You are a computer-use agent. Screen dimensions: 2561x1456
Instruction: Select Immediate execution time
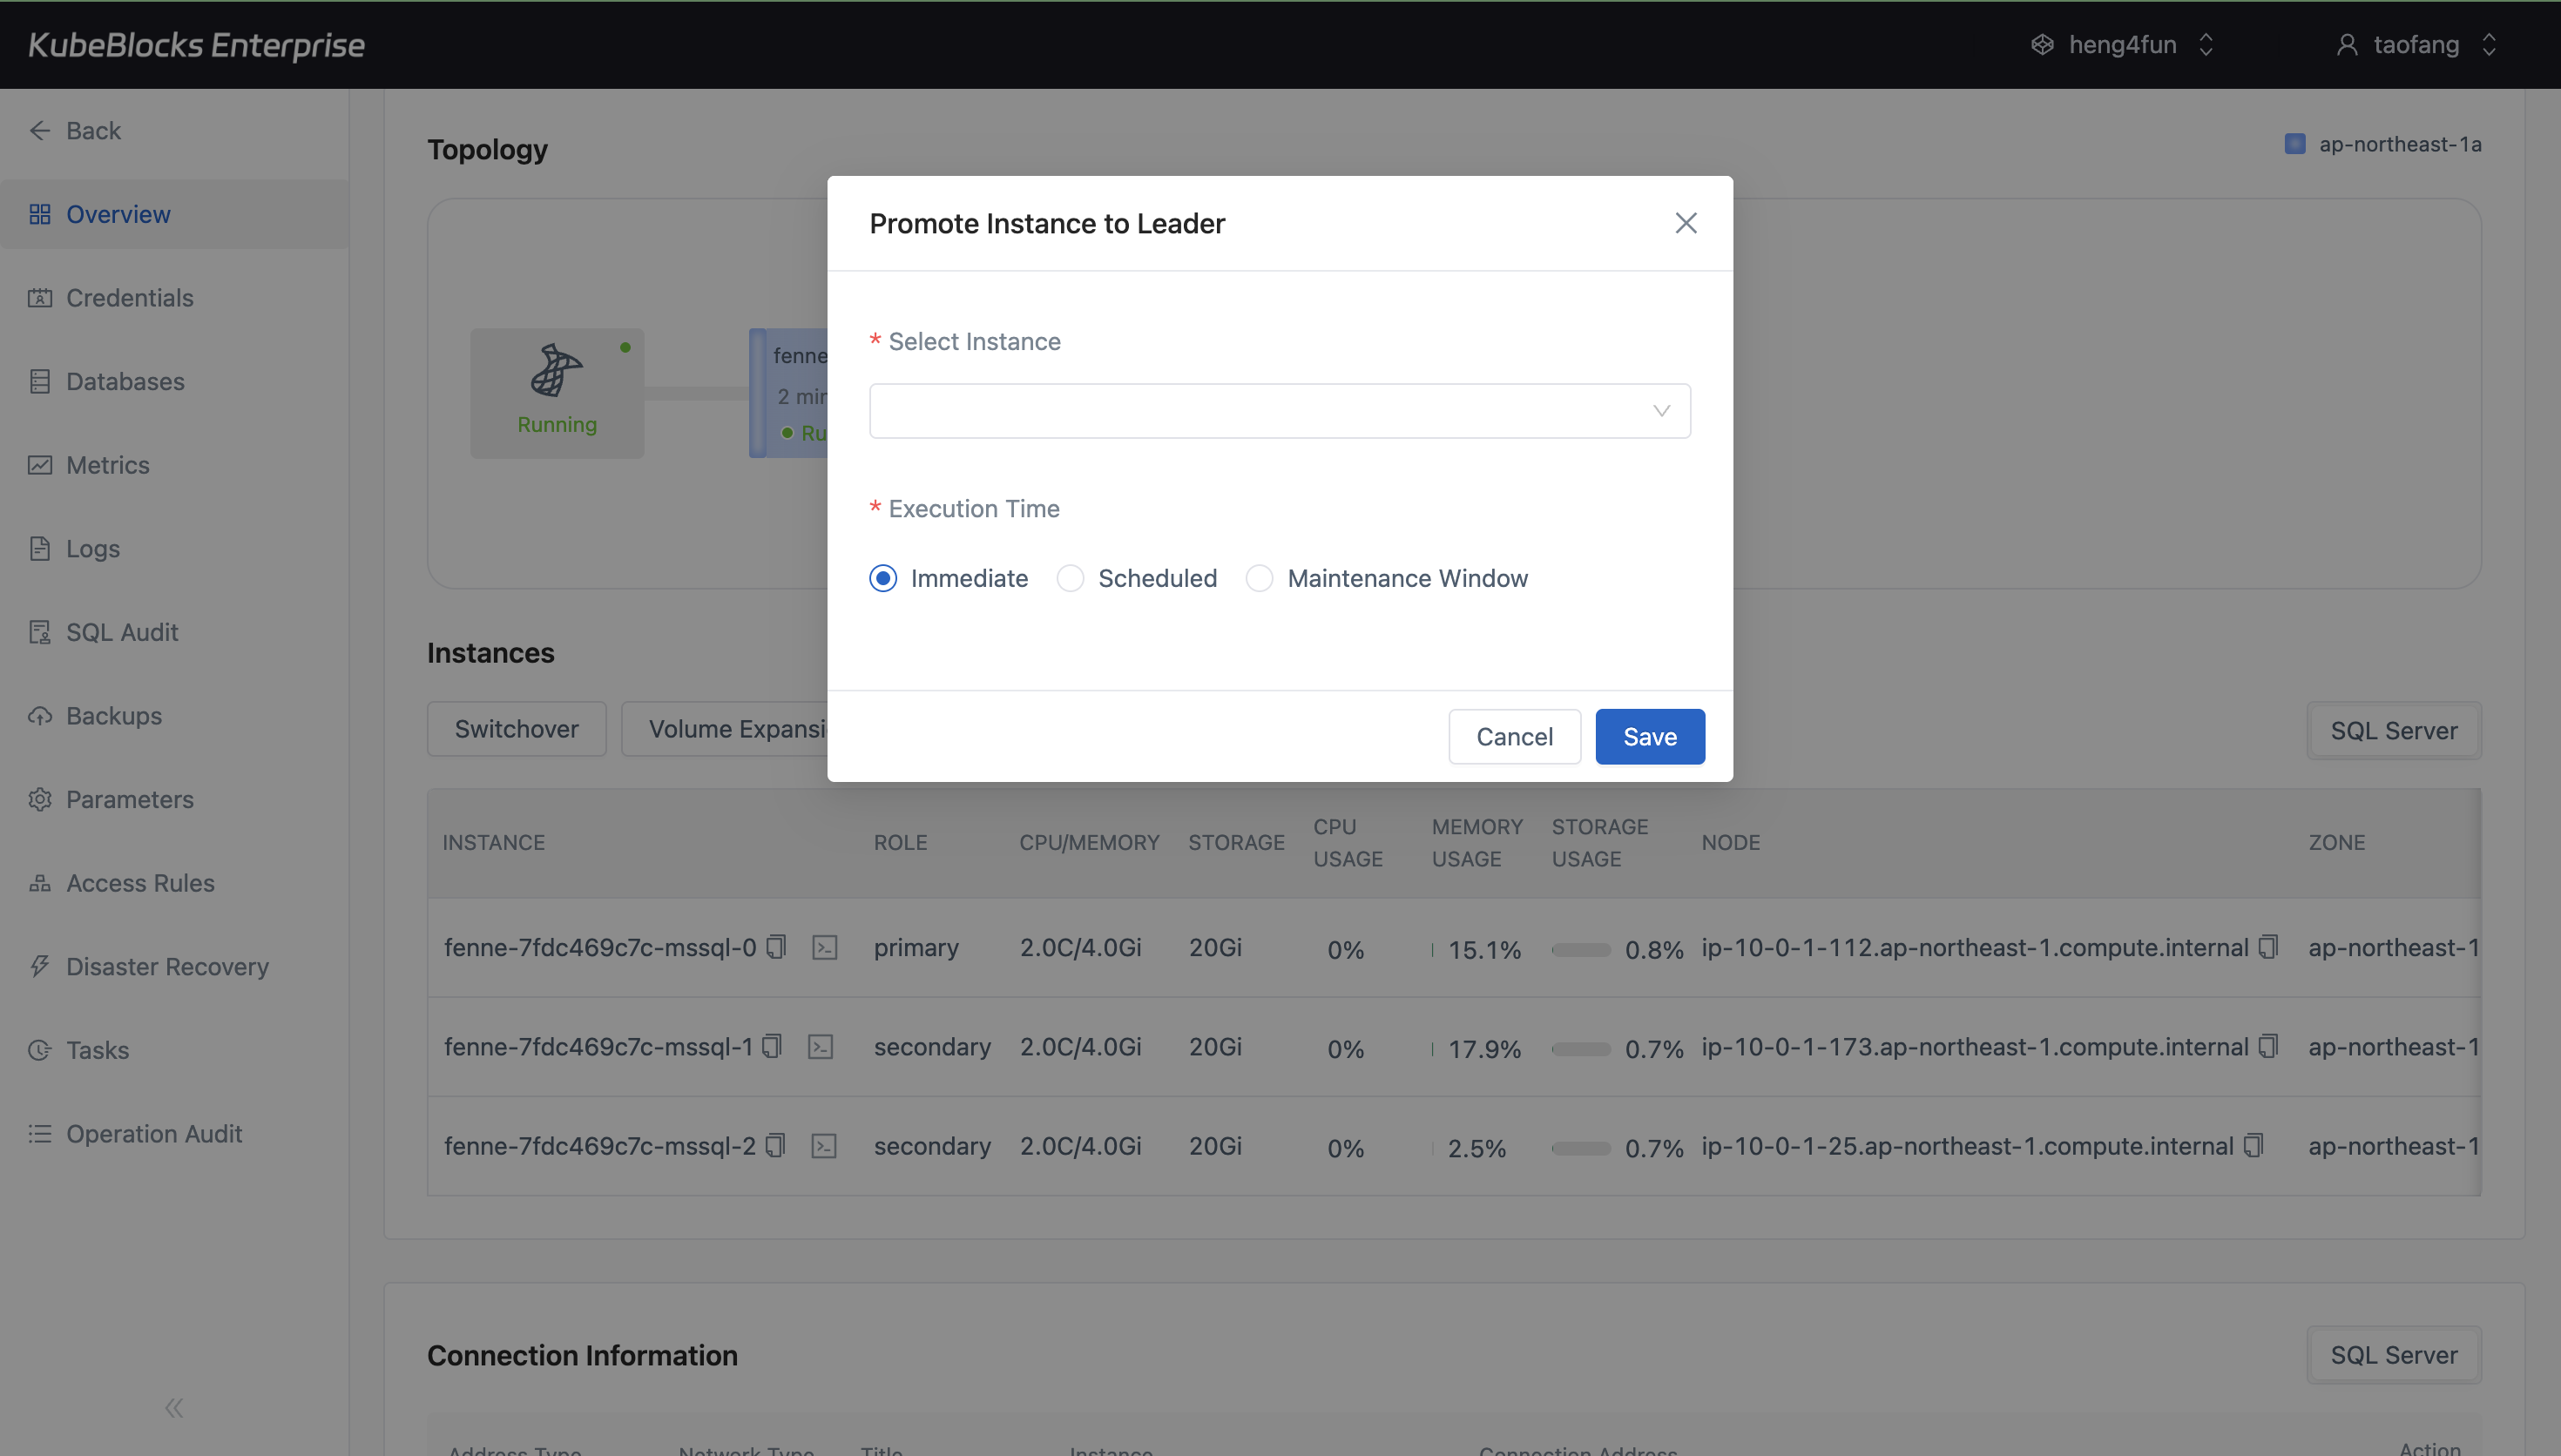(x=882, y=578)
